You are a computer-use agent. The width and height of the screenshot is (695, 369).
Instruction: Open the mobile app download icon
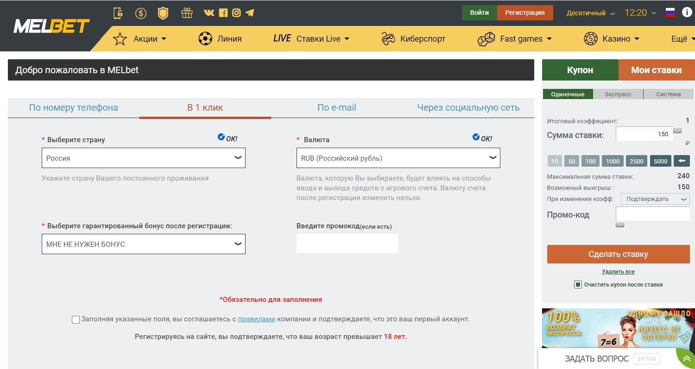point(118,13)
